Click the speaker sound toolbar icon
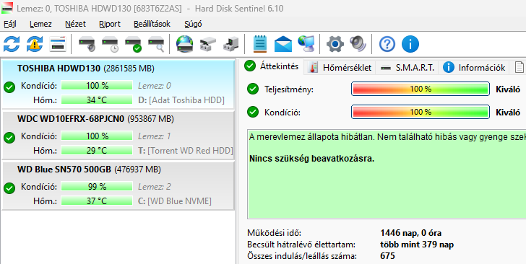Viewport: 526px width, 264px height. (x=358, y=44)
